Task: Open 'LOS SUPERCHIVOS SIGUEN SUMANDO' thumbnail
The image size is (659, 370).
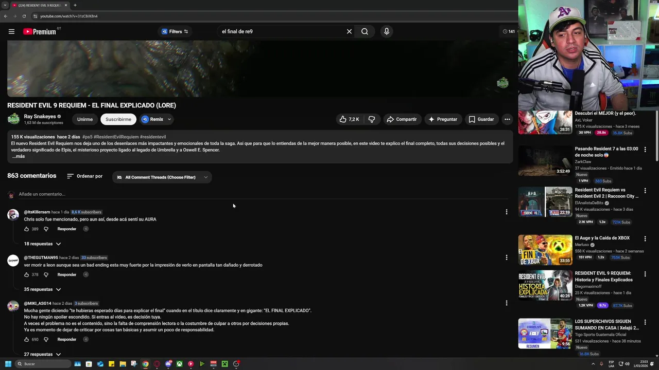Action: [545, 334]
